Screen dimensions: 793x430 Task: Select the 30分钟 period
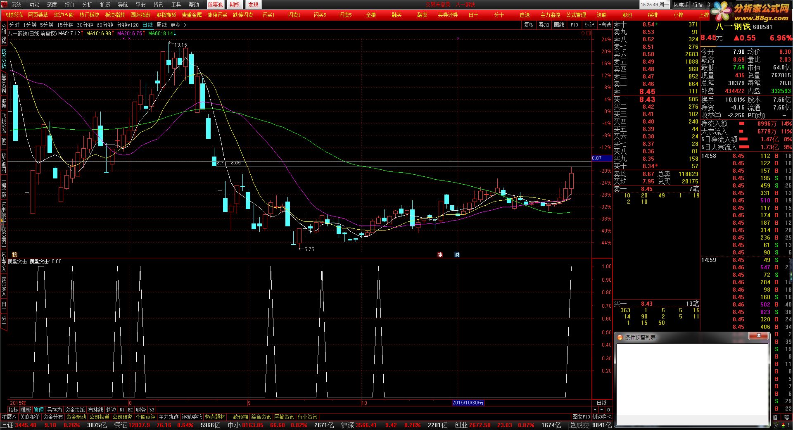(x=85, y=25)
